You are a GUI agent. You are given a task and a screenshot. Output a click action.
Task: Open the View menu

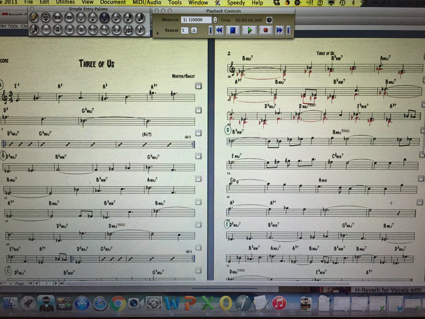click(x=88, y=2)
